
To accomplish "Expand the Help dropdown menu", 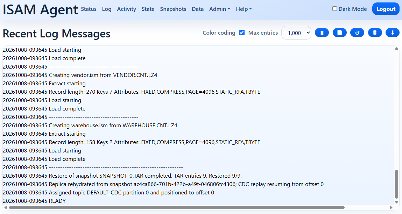I will pos(244,9).
